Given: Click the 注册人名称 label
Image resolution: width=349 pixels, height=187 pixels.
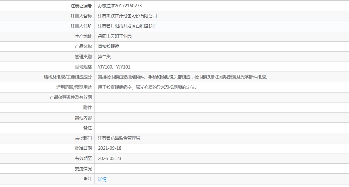Looking at the screenshot, I should (x=81, y=16).
